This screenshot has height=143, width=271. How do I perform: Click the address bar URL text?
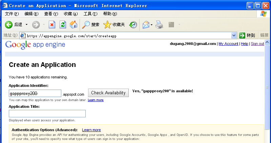tap(71, 36)
